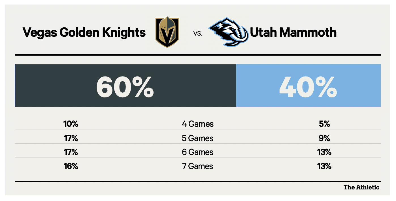Click Utah 13% chance in 7 games

[324, 166]
